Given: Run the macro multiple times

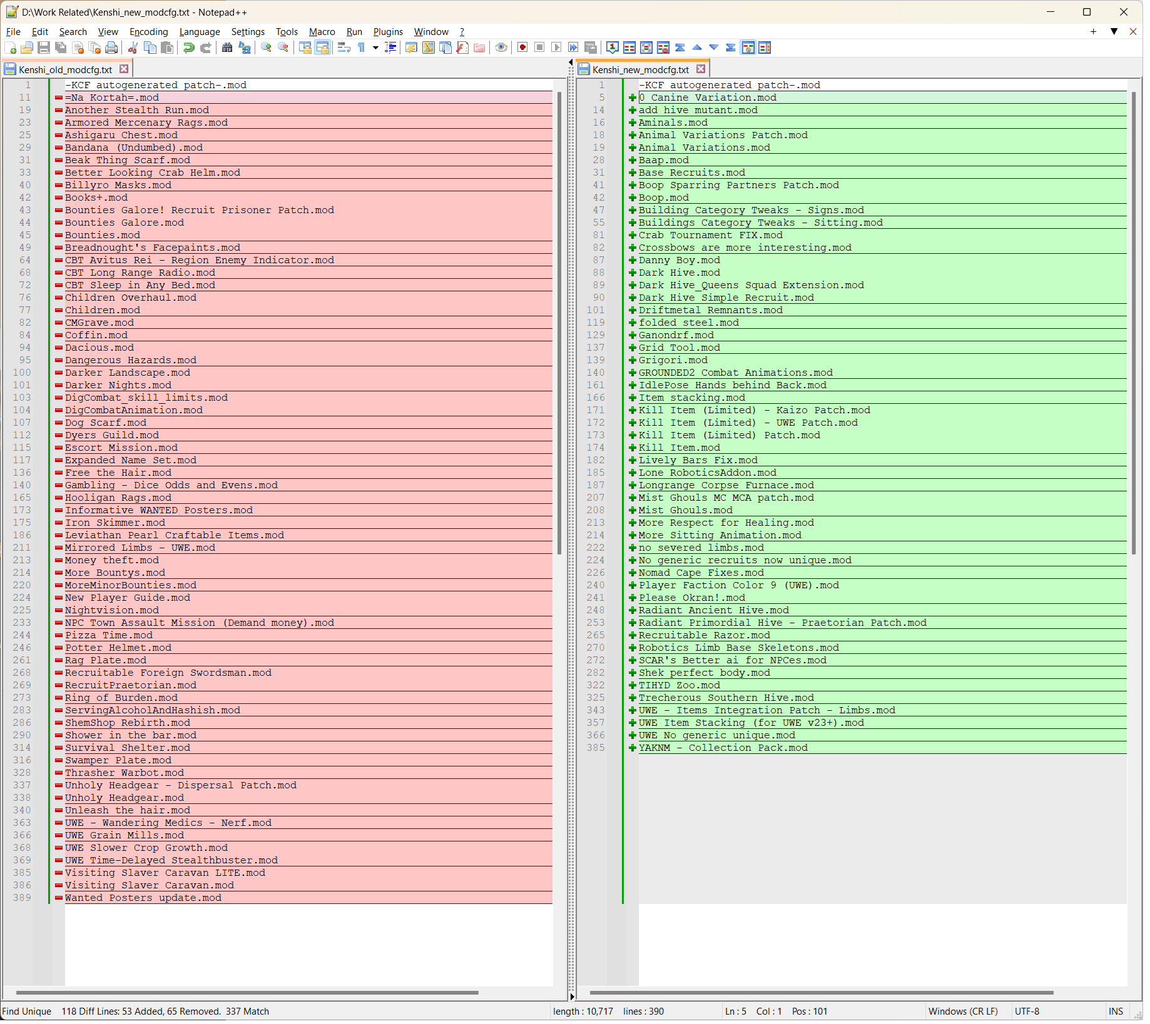Looking at the screenshot, I should pyautogui.click(x=573, y=48).
